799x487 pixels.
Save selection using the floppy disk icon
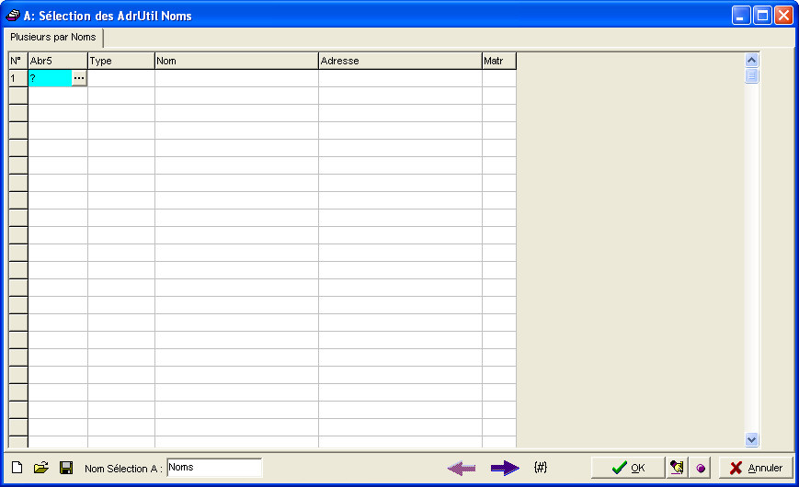point(66,467)
